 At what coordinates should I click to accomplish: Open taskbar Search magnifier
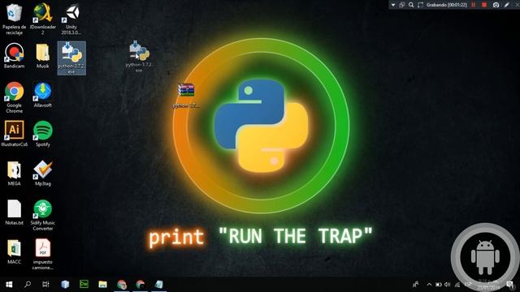[x=28, y=285]
